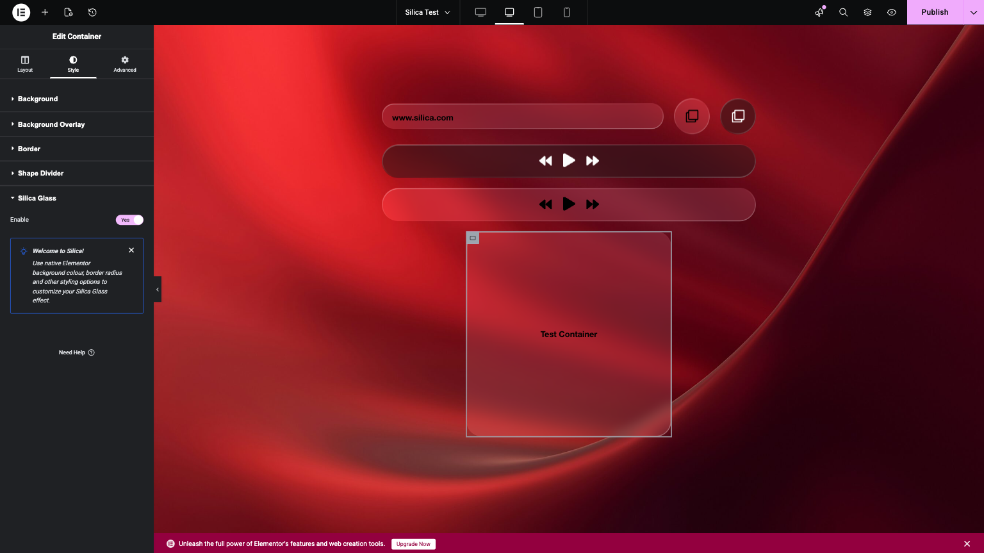Open the revision History
Image resolution: width=984 pixels, height=553 pixels.
[92, 12]
